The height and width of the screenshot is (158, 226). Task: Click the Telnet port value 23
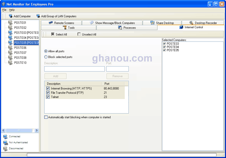[105, 97]
